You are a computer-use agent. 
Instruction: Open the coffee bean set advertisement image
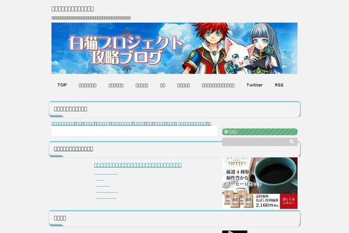click(x=260, y=183)
